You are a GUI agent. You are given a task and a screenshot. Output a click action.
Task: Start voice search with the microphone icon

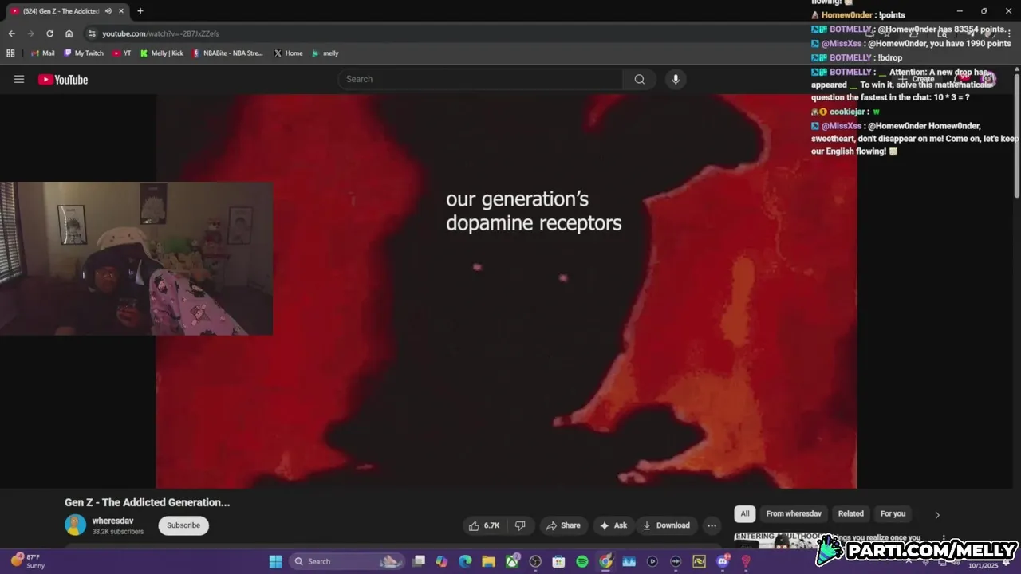point(676,79)
